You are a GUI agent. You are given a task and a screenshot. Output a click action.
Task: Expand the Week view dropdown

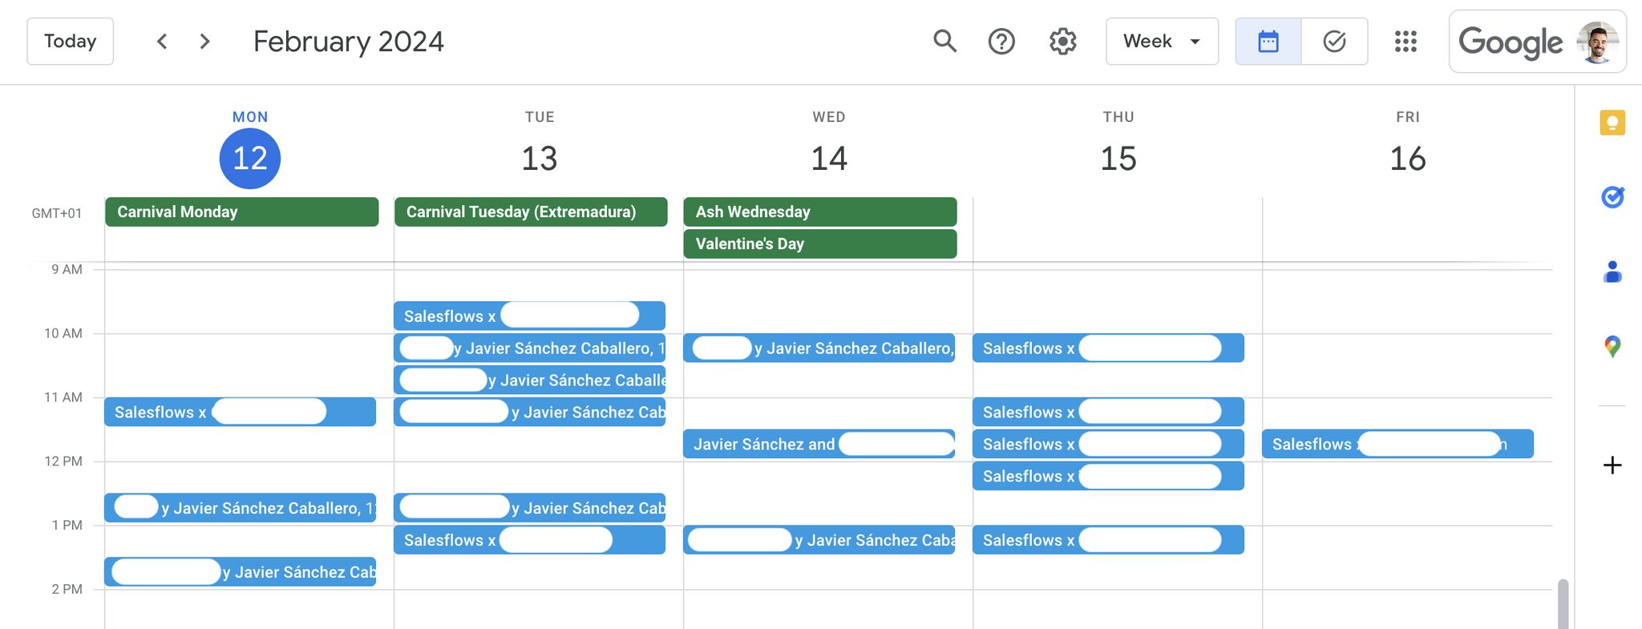click(x=1162, y=41)
